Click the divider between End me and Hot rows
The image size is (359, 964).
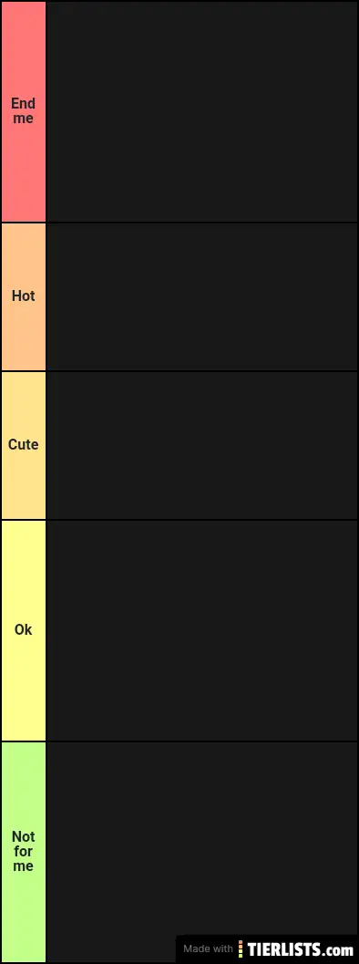(179, 223)
